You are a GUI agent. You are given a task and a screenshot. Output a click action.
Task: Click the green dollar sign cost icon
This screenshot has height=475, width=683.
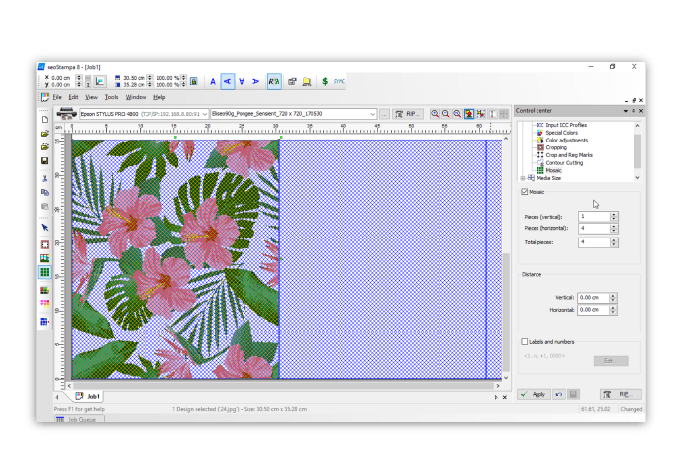pos(325,81)
